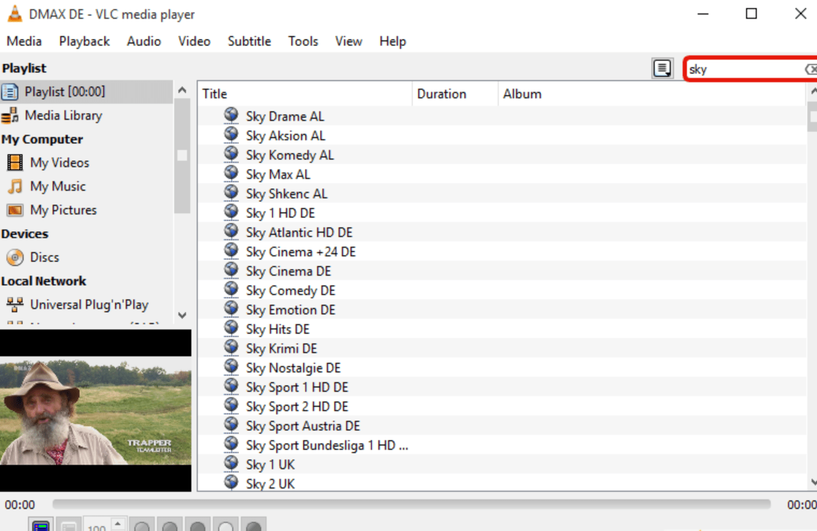817x531 pixels.
Task: Open the Audio menu
Action: (x=144, y=41)
